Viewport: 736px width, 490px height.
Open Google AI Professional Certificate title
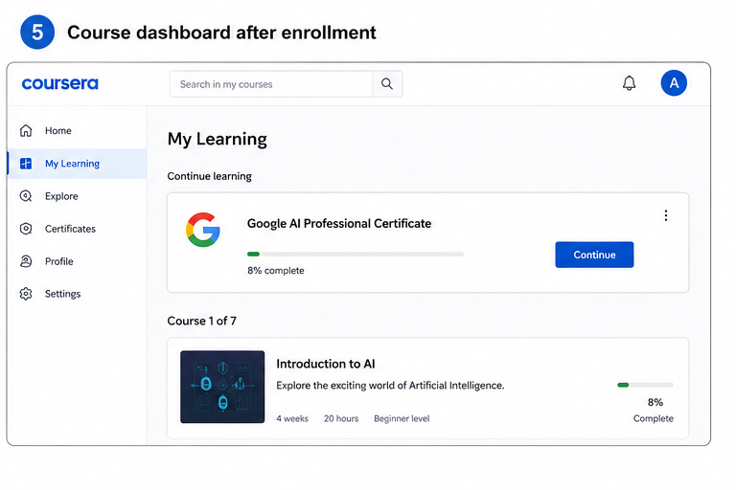(339, 223)
